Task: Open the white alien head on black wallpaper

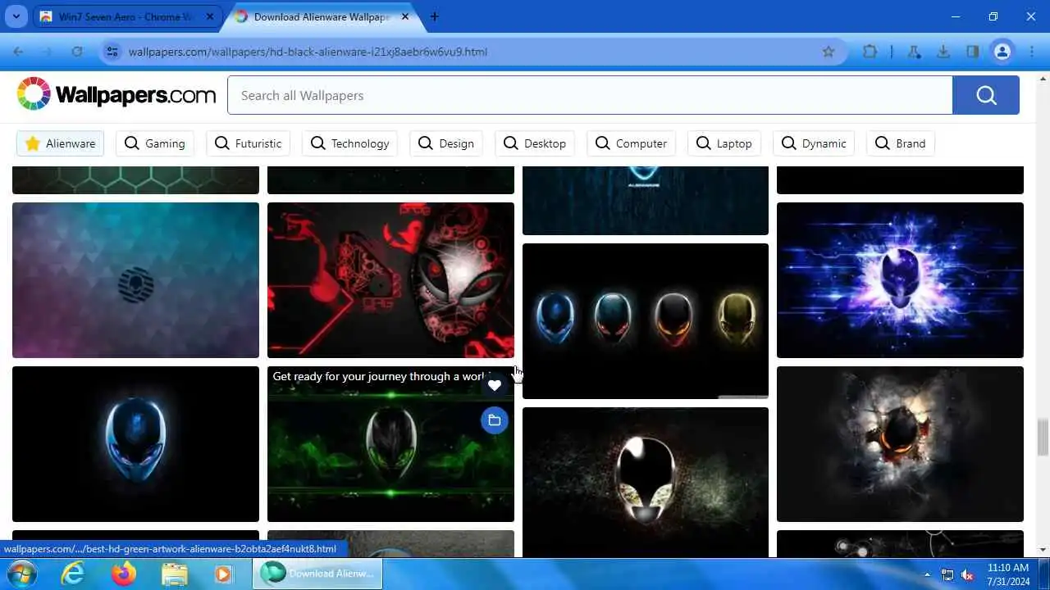Action: click(646, 482)
